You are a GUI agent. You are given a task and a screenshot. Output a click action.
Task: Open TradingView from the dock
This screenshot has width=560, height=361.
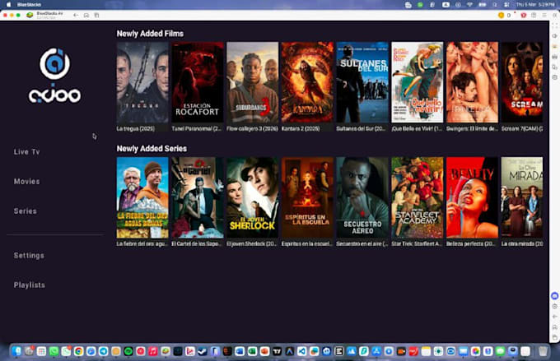coord(277,351)
